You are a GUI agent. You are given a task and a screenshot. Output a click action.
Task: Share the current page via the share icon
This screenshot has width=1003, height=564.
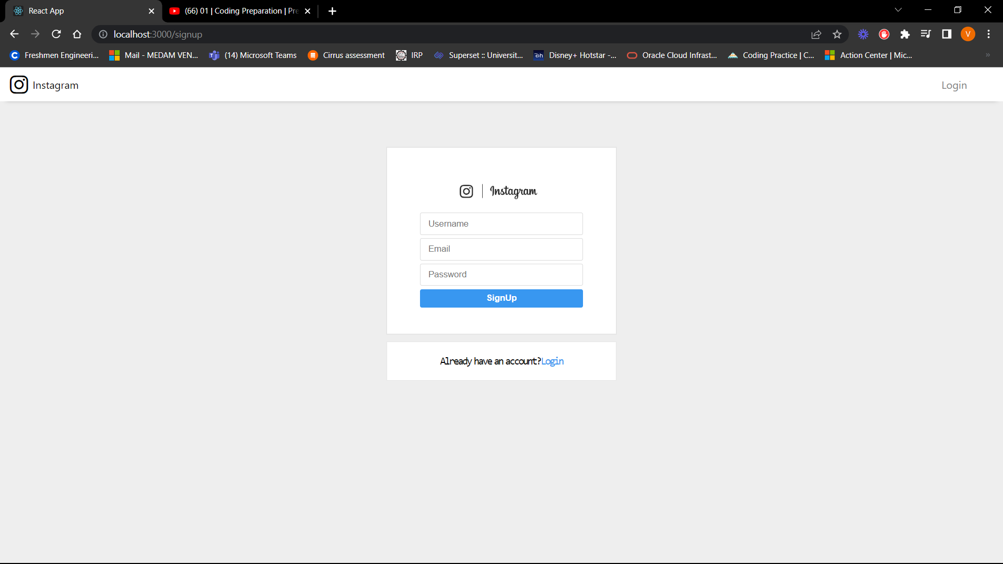[816, 34]
